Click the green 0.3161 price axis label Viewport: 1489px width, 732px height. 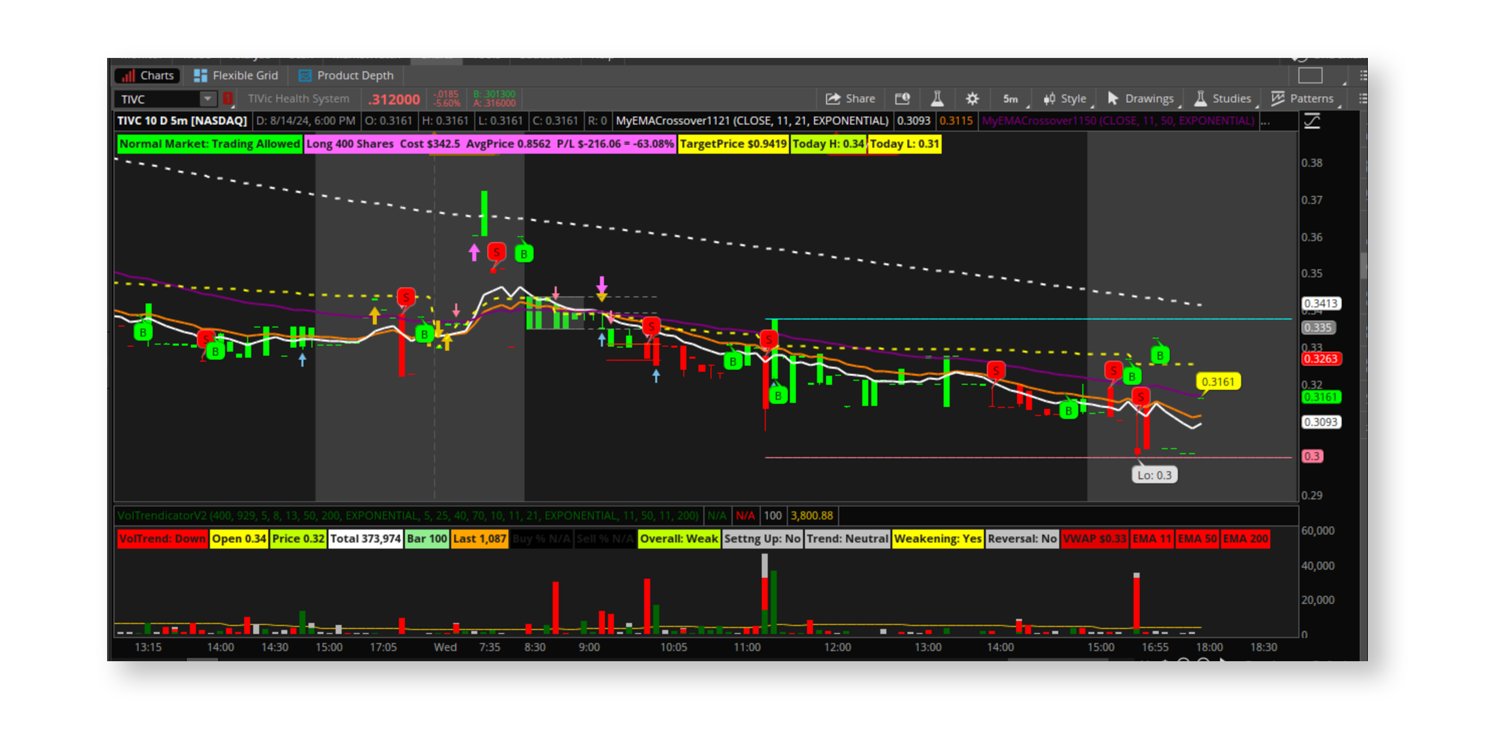pos(1320,397)
